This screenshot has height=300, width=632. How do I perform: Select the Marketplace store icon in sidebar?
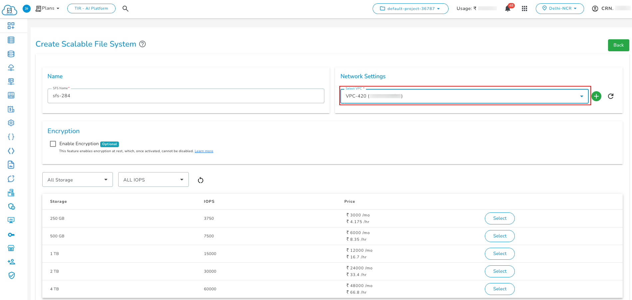pos(11,248)
